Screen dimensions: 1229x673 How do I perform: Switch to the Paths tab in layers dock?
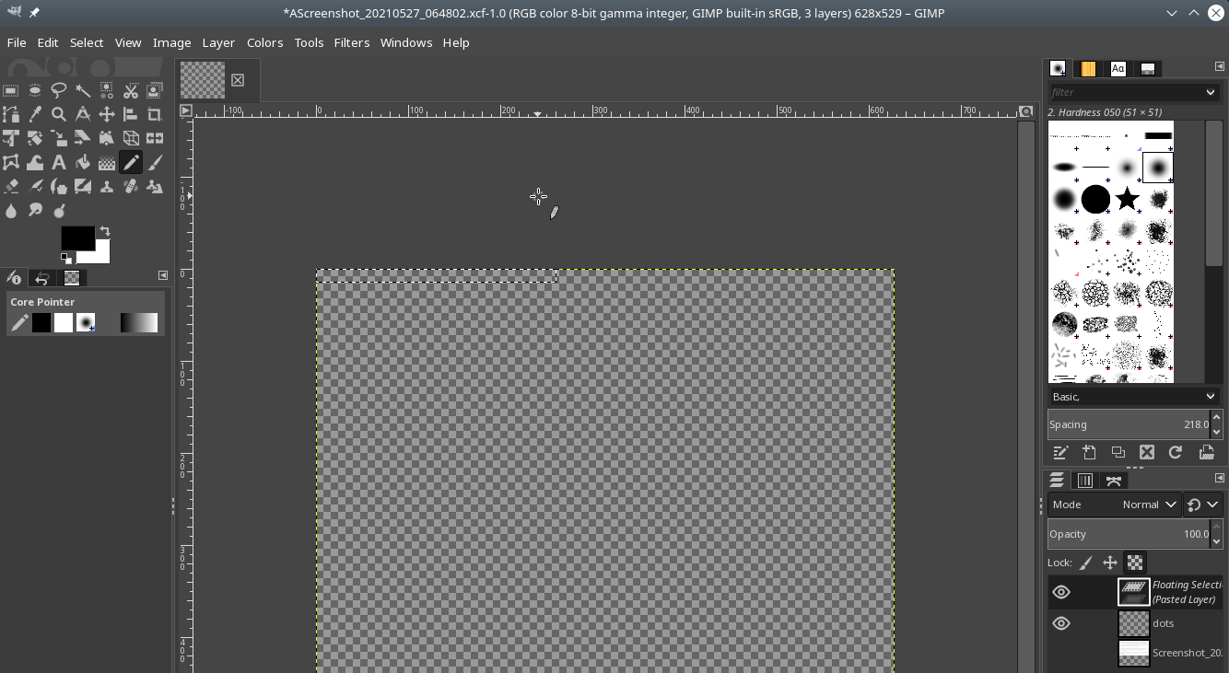pos(1114,481)
